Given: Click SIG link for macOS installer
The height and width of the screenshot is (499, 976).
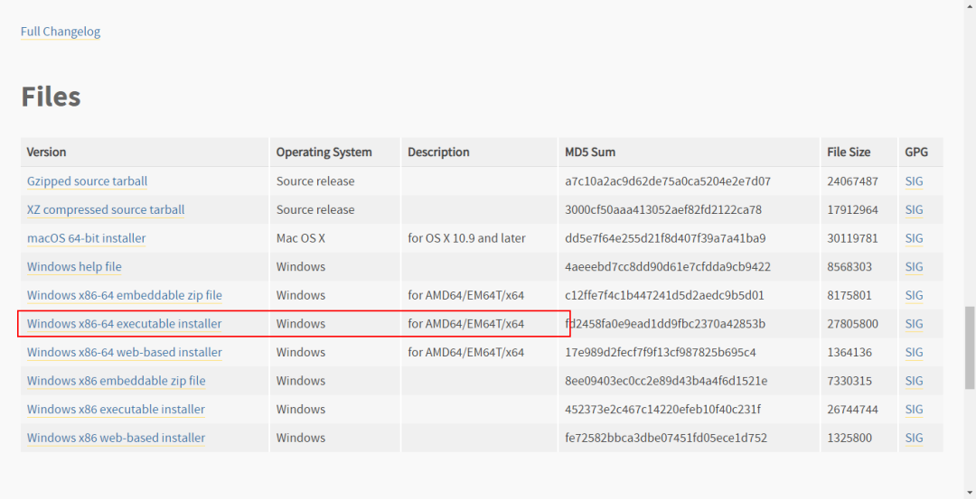Looking at the screenshot, I should tap(914, 238).
